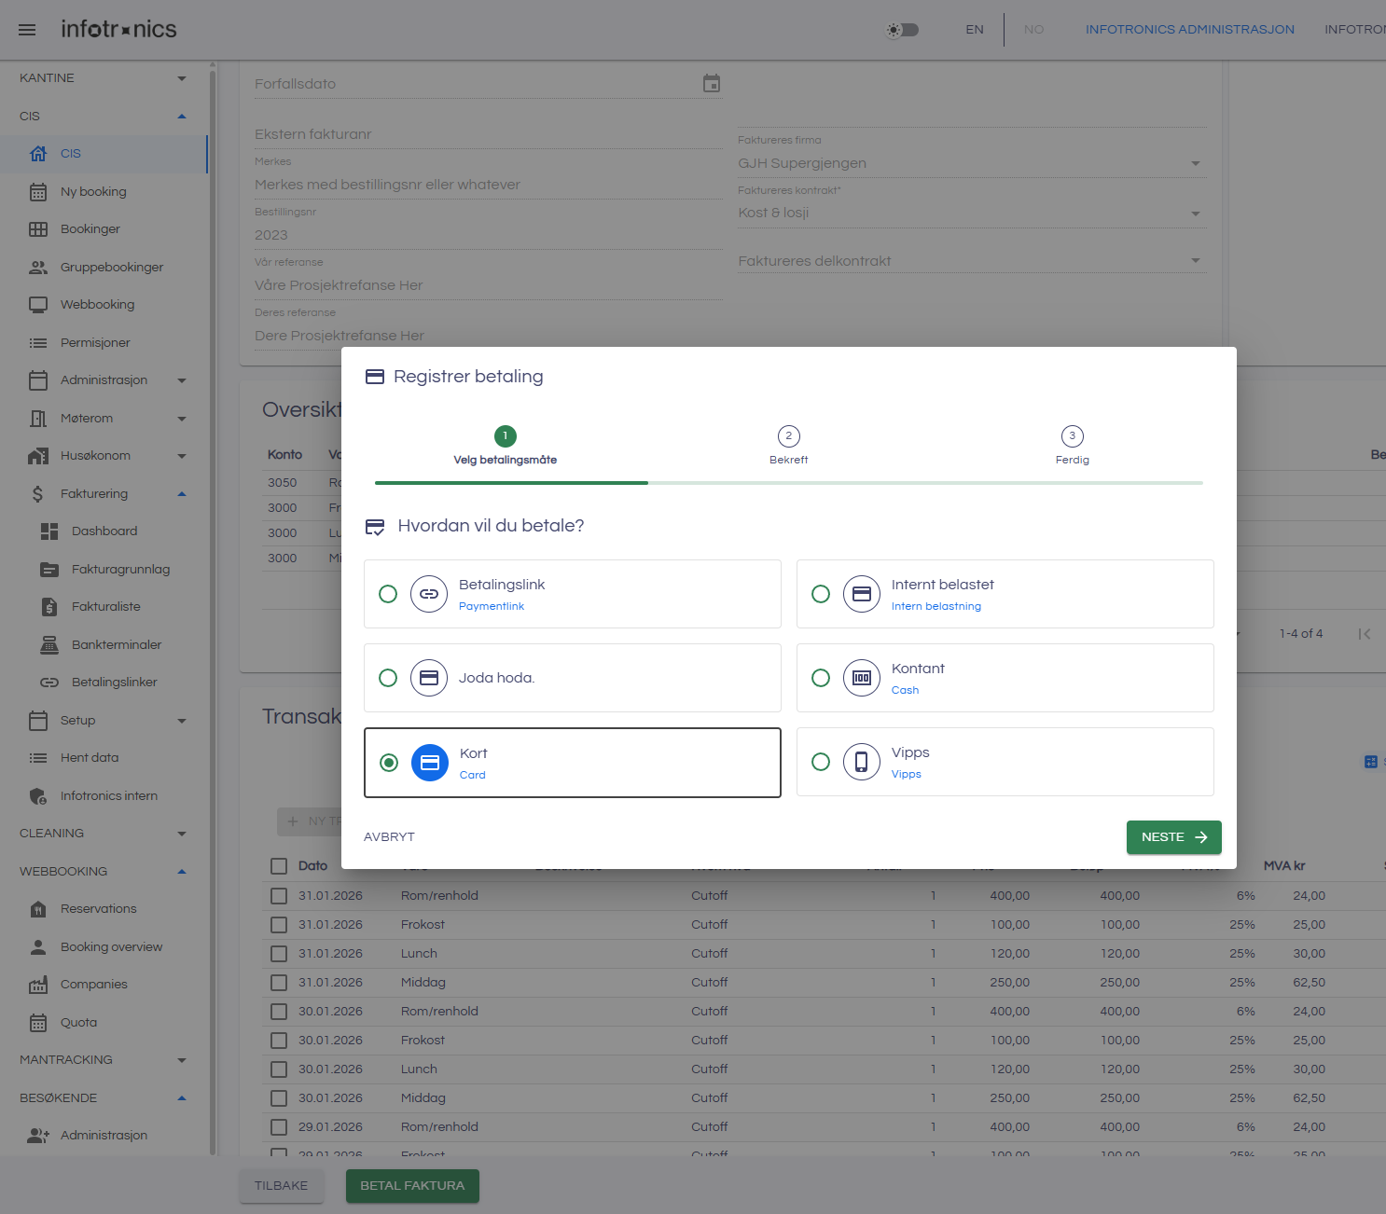Go to step 2 Bekreft
1386x1214 pixels.
pos(788,436)
